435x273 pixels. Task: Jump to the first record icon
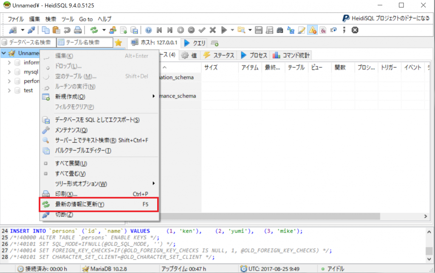pyautogui.click(x=159, y=30)
